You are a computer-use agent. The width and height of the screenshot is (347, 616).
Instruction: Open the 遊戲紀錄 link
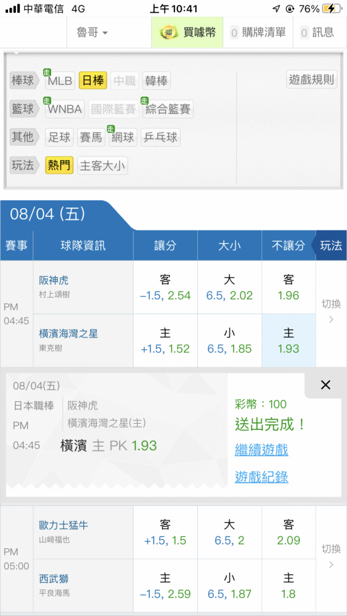[261, 477]
